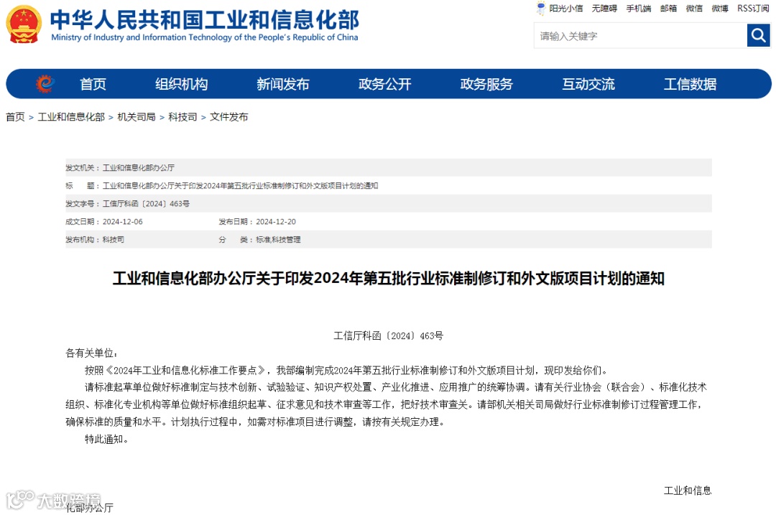Viewport: 776px width, 515px height.
Task: Click the national emblem logo
Action: pyautogui.click(x=23, y=24)
